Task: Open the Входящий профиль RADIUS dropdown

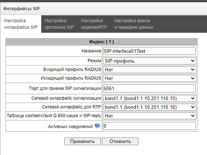Action: click(150, 69)
